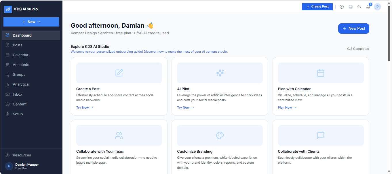The height and width of the screenshot is (174, 392).
Task: Click the Explore KDS AI Studio heading
Action: tap(90, 47)
